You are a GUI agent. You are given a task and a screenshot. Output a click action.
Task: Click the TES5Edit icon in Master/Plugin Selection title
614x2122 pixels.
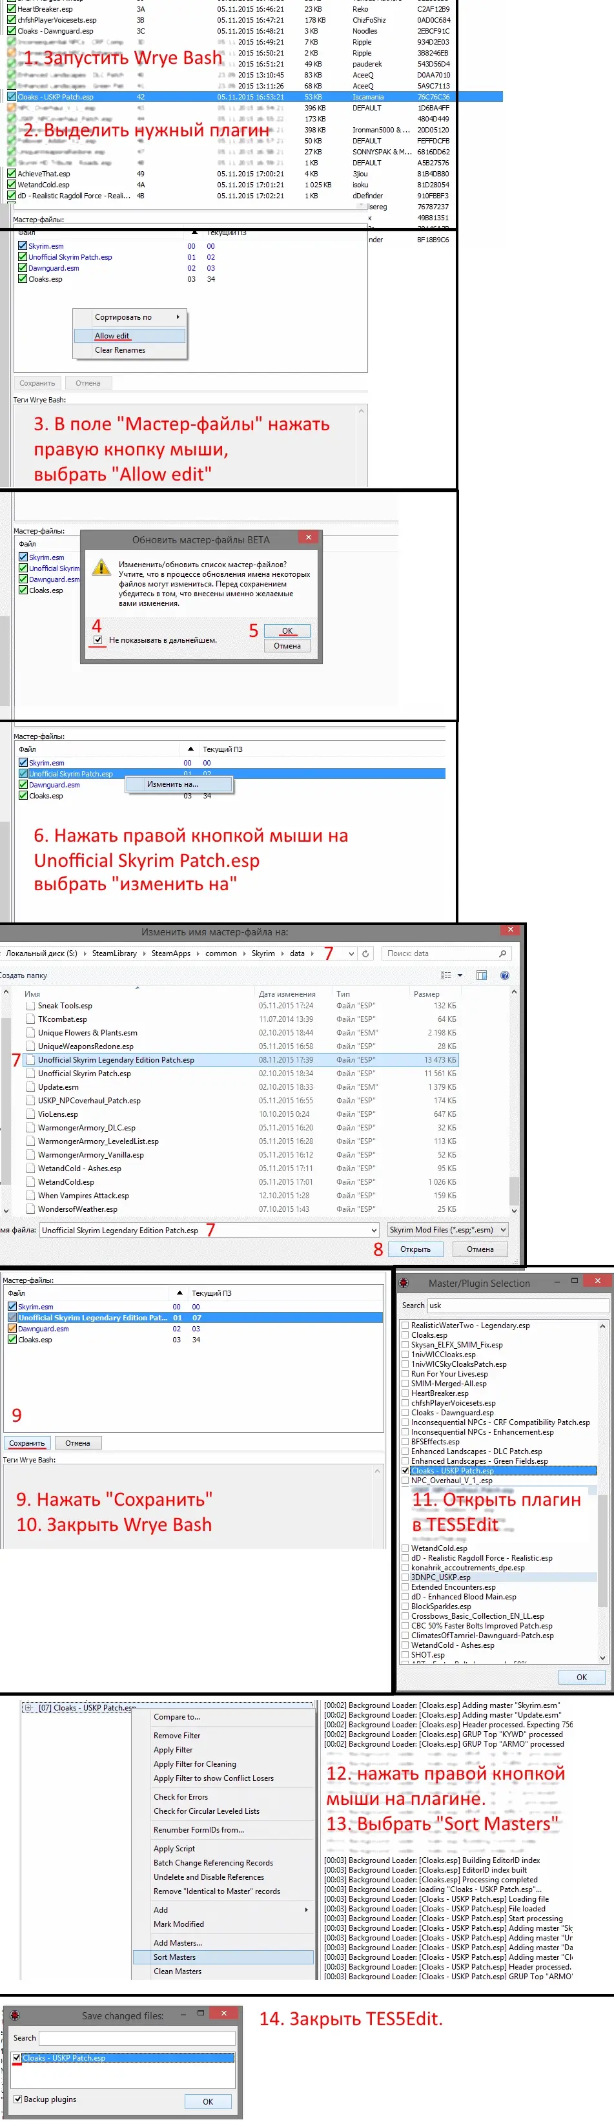pyautogui.click(x=404, y=1283)
